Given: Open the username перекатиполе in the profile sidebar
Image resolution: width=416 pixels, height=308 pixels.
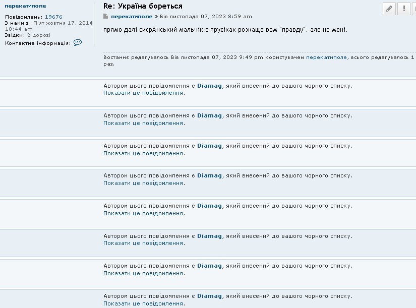Looking at the screenshot, I should tap(25, 6).
